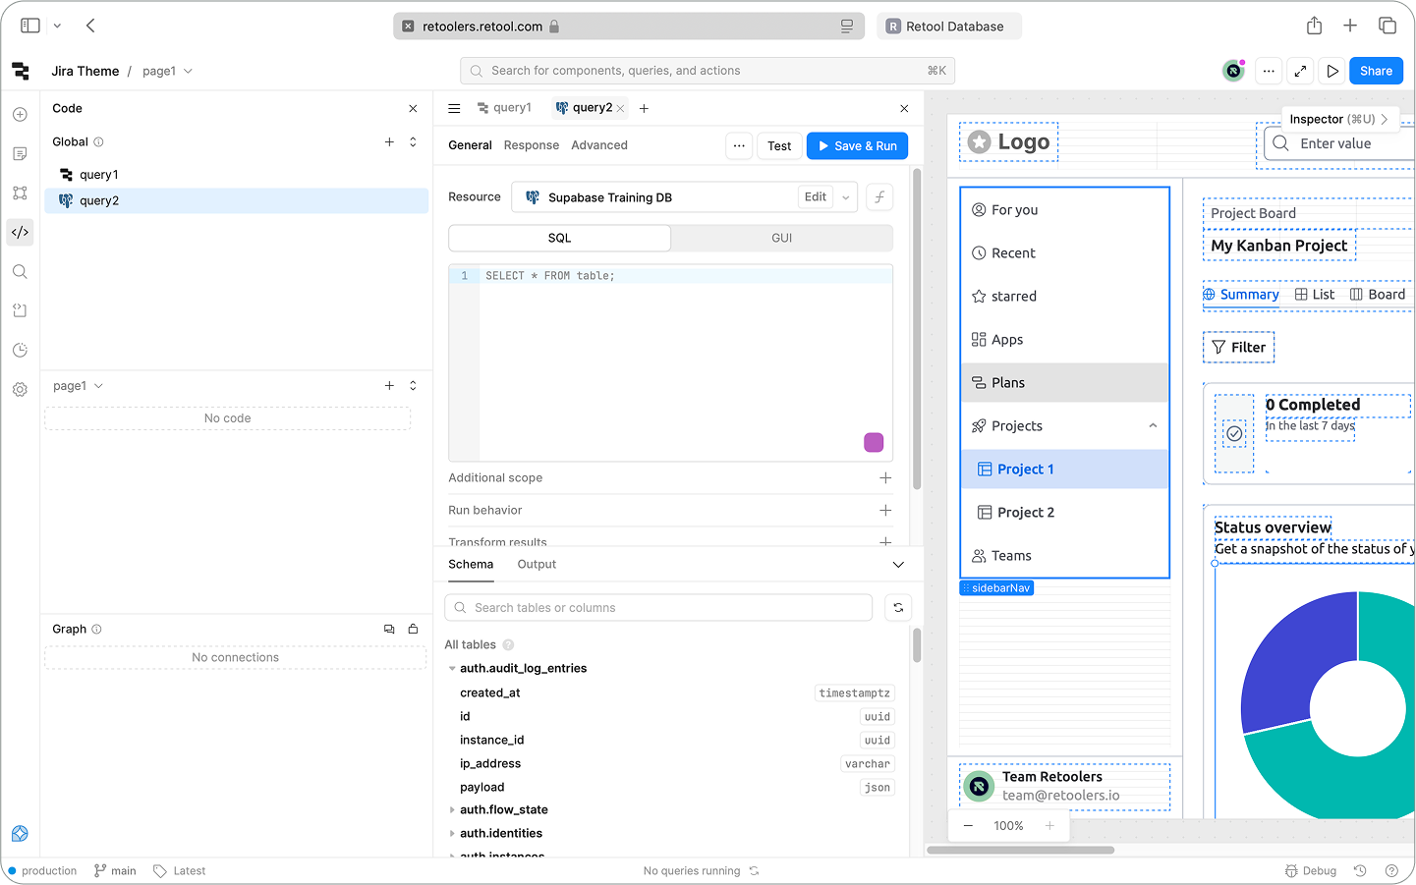Focus the Search tables or columns field

pyautogui.click(x=658, y=608)
